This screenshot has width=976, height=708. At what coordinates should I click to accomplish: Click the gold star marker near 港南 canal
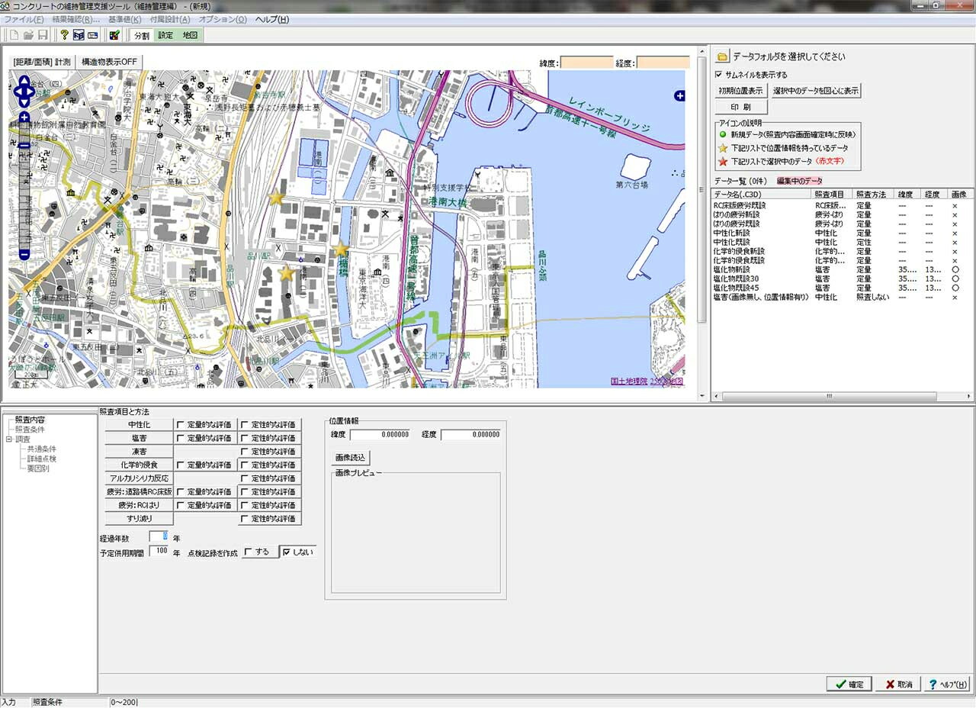(341, 249)
